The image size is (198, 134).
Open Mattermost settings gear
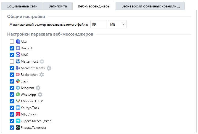(x=42, y=61)
